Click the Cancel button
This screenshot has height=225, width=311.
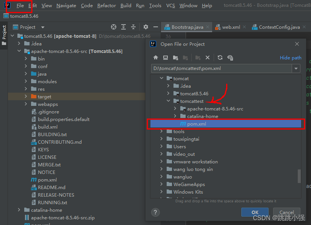click(287, 212)
